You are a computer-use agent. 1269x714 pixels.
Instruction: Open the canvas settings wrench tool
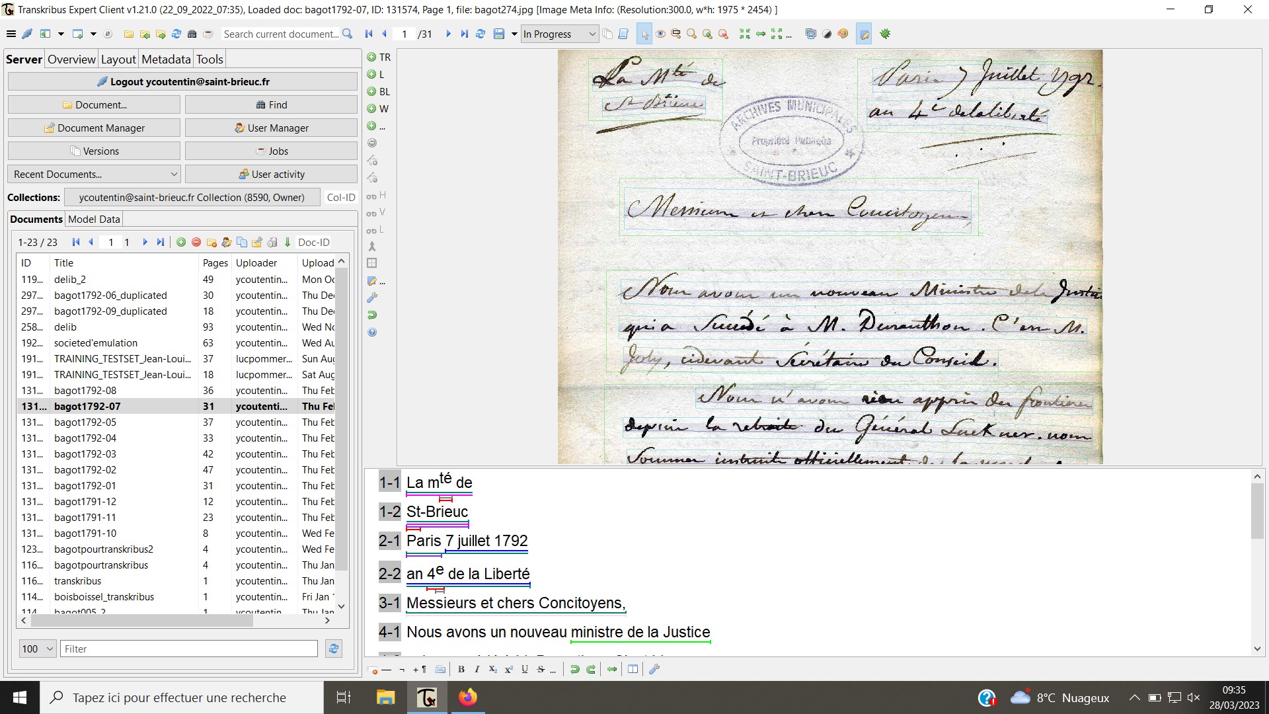(373, 297)
